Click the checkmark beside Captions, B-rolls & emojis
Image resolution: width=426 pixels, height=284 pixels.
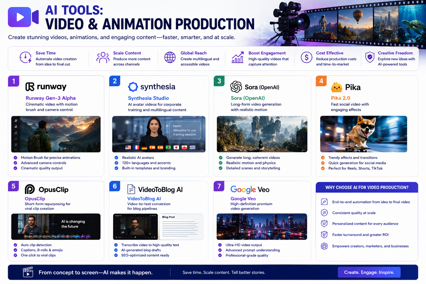(x=16, y=250)
